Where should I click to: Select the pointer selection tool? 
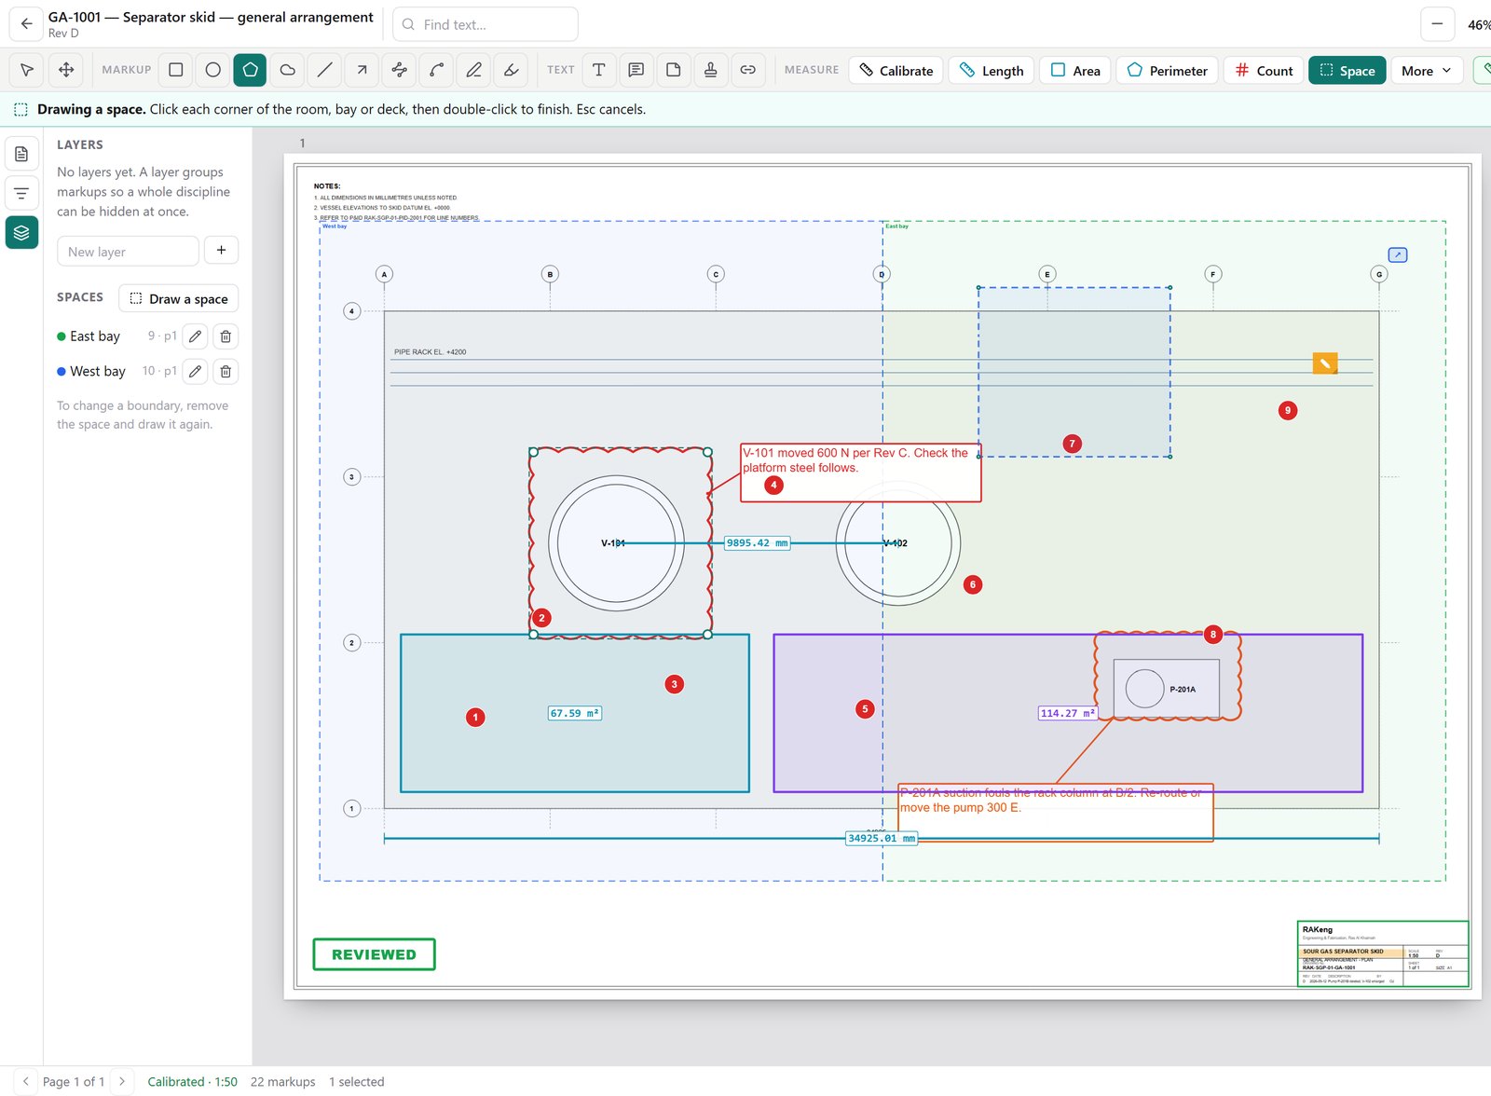tap(27, 70)
